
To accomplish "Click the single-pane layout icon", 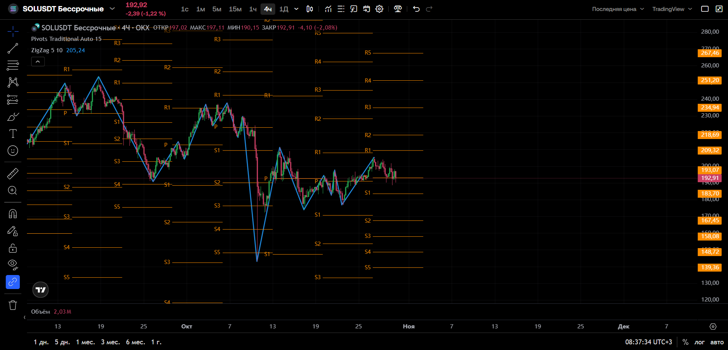I will pos(705,9).
